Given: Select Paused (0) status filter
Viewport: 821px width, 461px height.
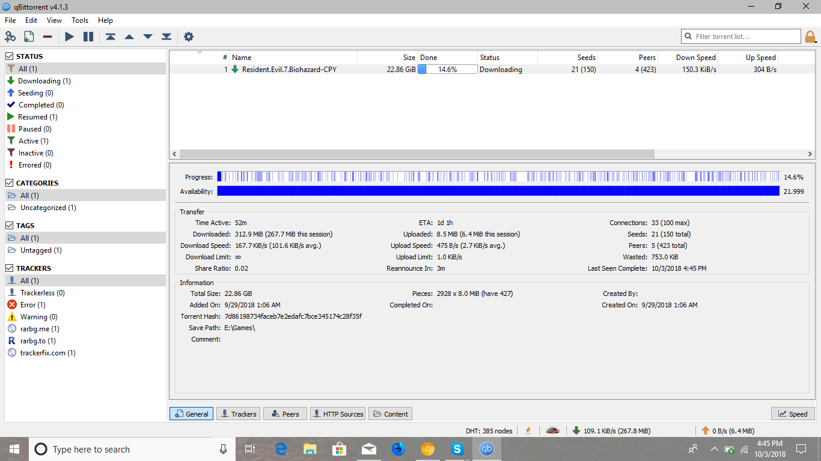Looking at the screenshot, I should (x=85, y=129).
